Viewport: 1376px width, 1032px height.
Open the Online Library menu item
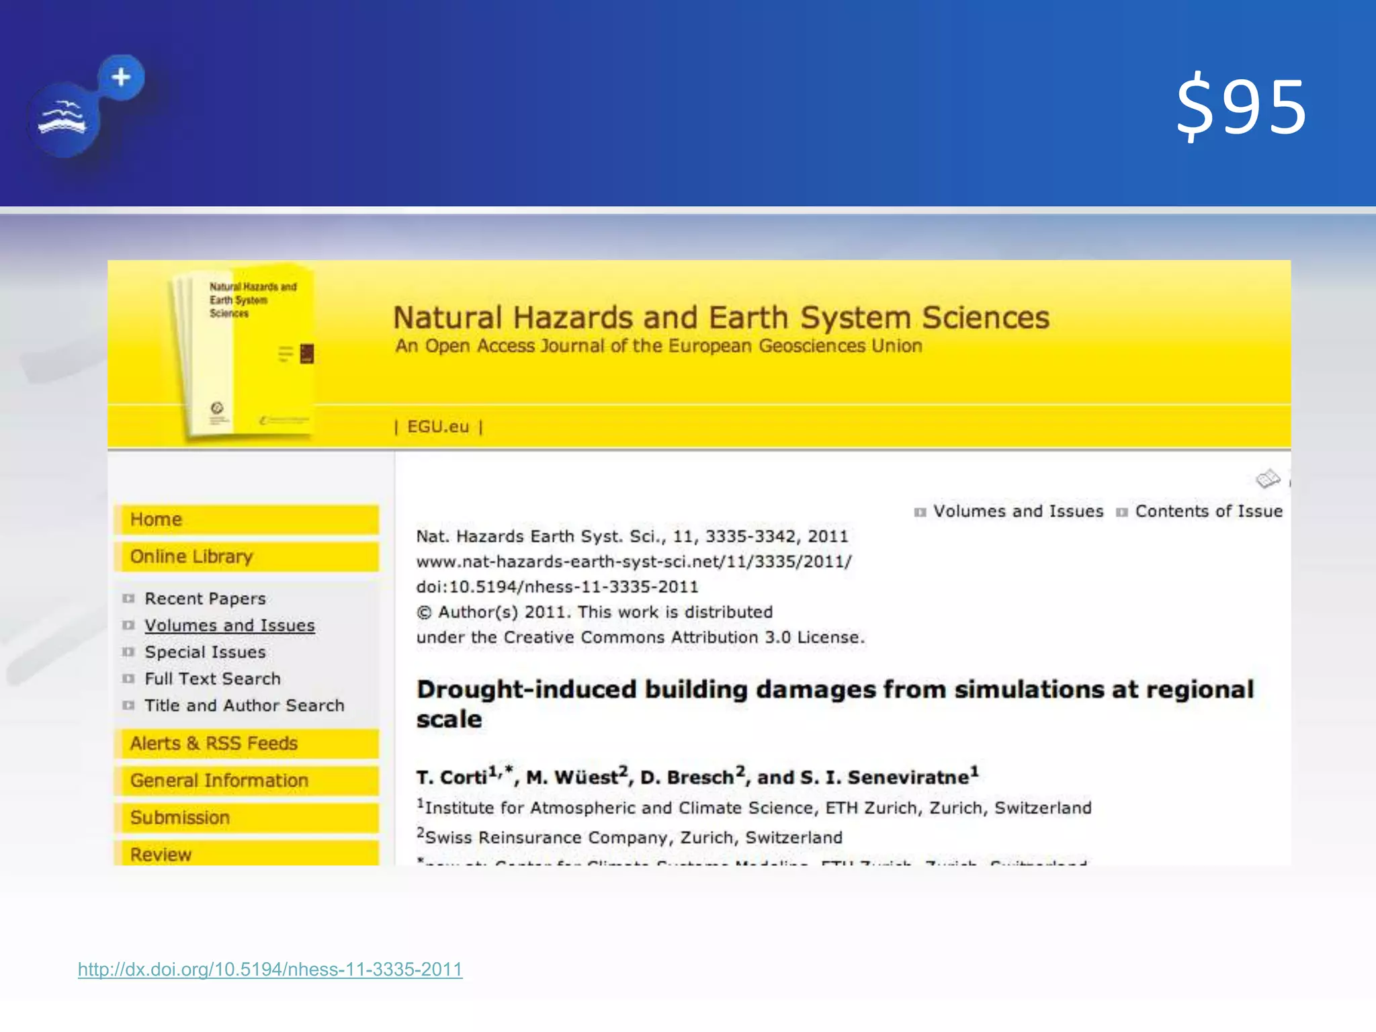coord(247,556)
